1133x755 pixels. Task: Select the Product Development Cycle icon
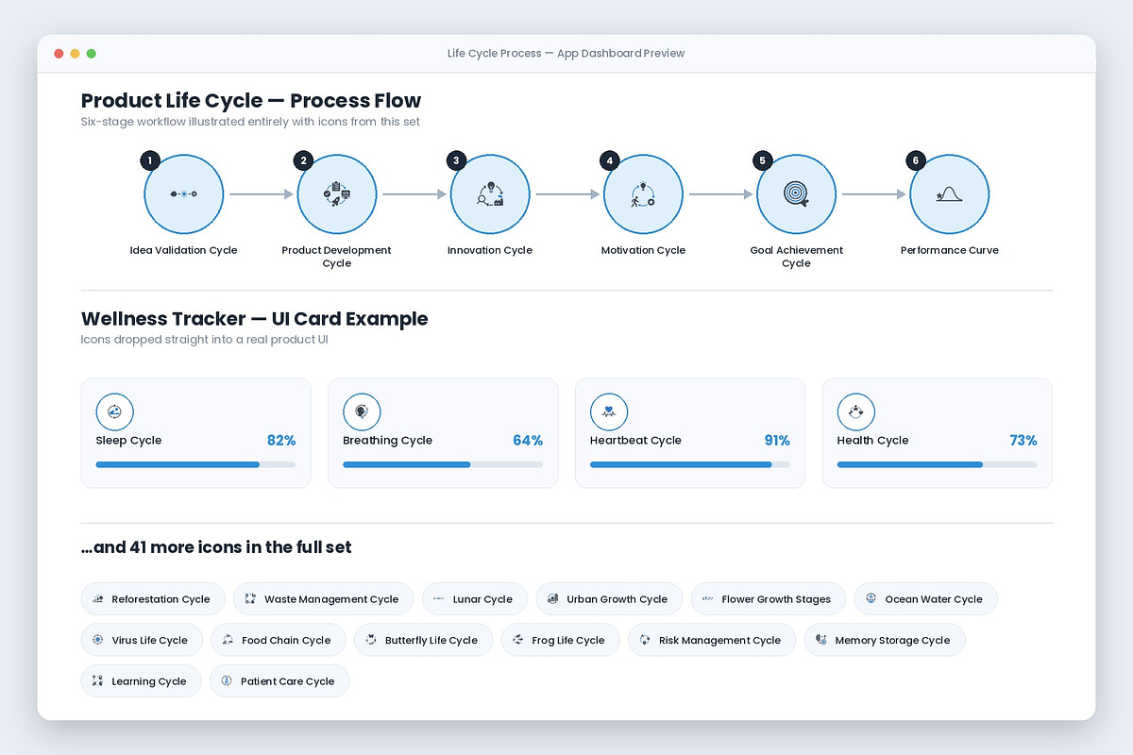pyautogui.click(x=337, y=193)
